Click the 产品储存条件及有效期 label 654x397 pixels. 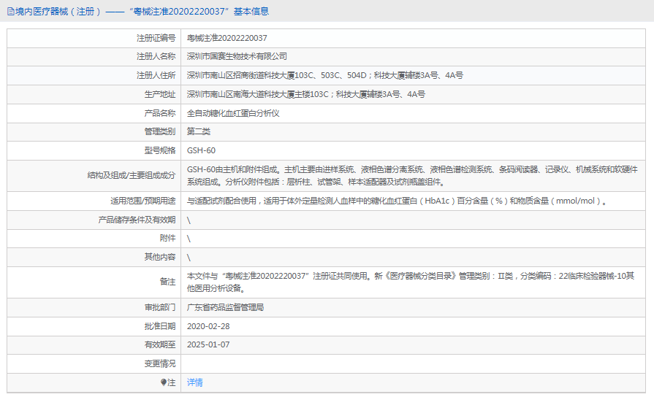(x=137, y=220)
